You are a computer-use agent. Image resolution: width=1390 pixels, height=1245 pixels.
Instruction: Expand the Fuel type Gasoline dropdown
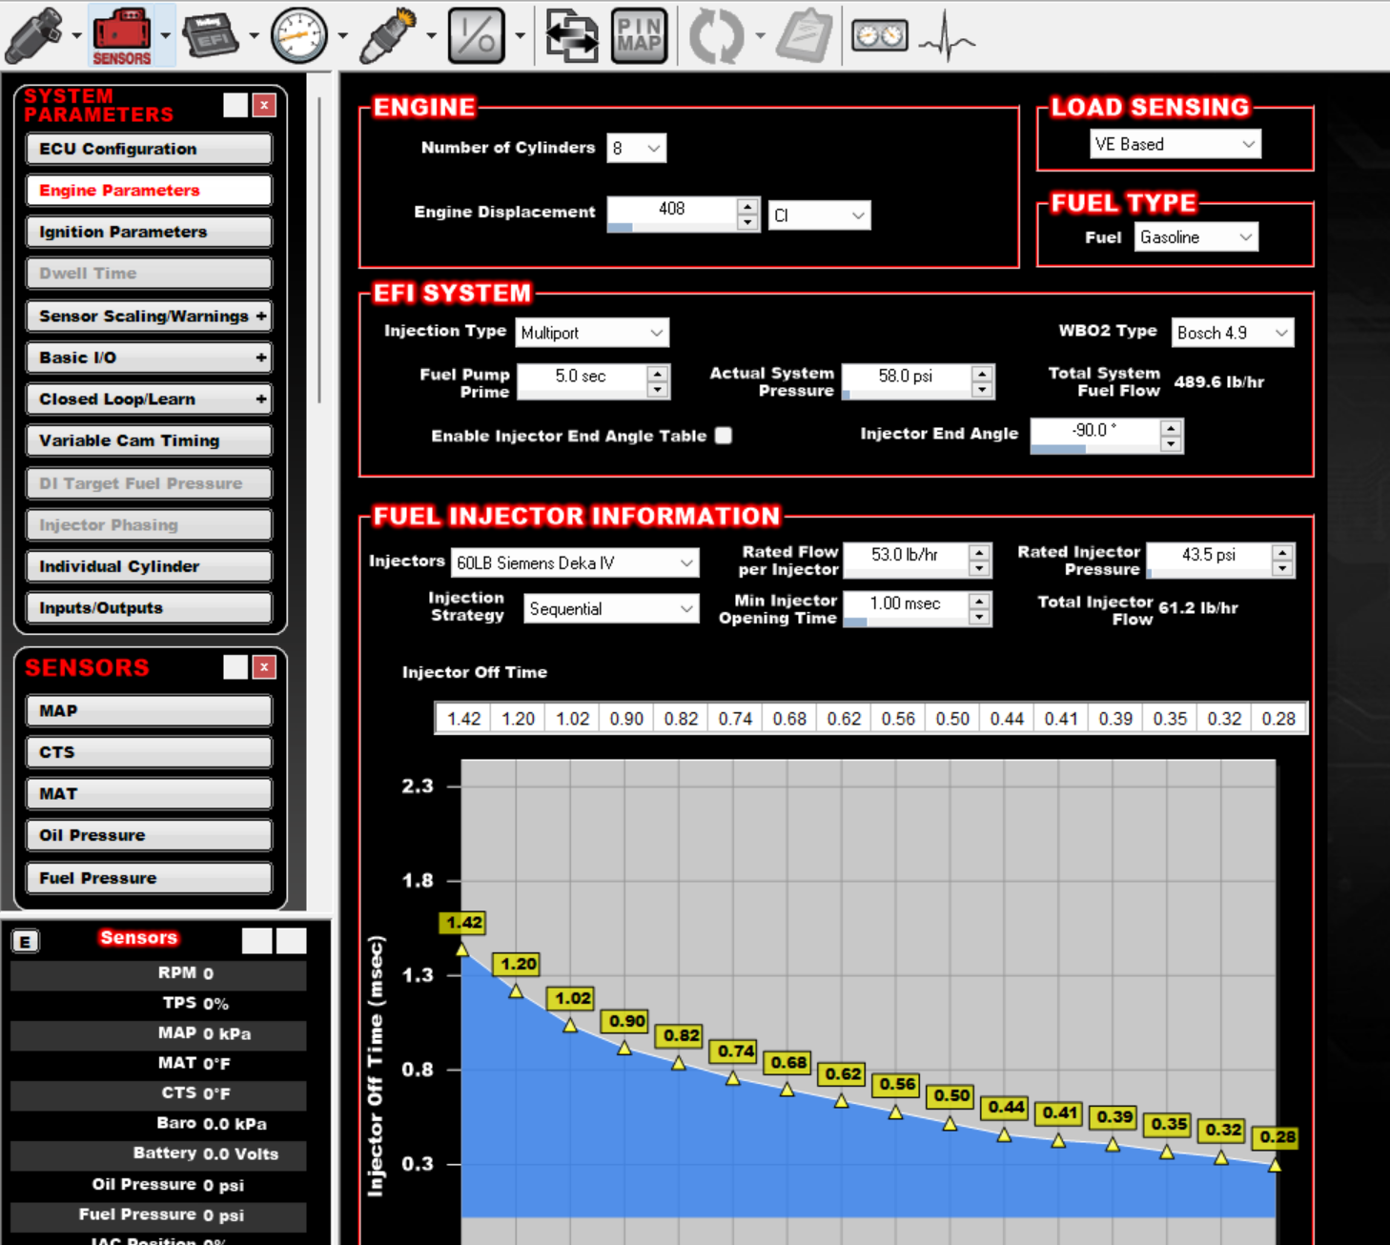(x=1196, y=237)
